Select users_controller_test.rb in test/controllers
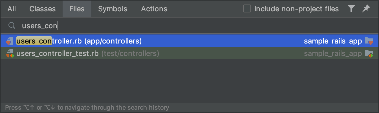Viewport: 379px width, 113px height. (87, 53)
